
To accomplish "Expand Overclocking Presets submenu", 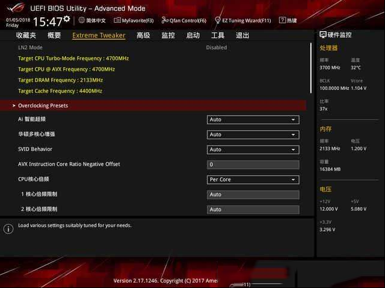I will 153,106.
